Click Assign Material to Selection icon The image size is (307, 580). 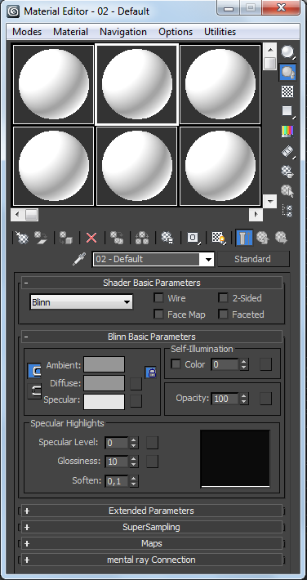[x=66, y=238]
